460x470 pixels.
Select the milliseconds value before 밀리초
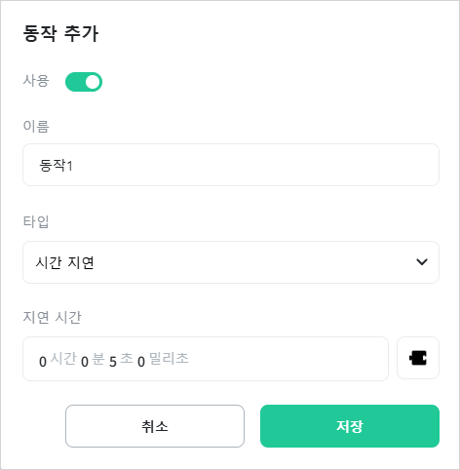(141, 362)
